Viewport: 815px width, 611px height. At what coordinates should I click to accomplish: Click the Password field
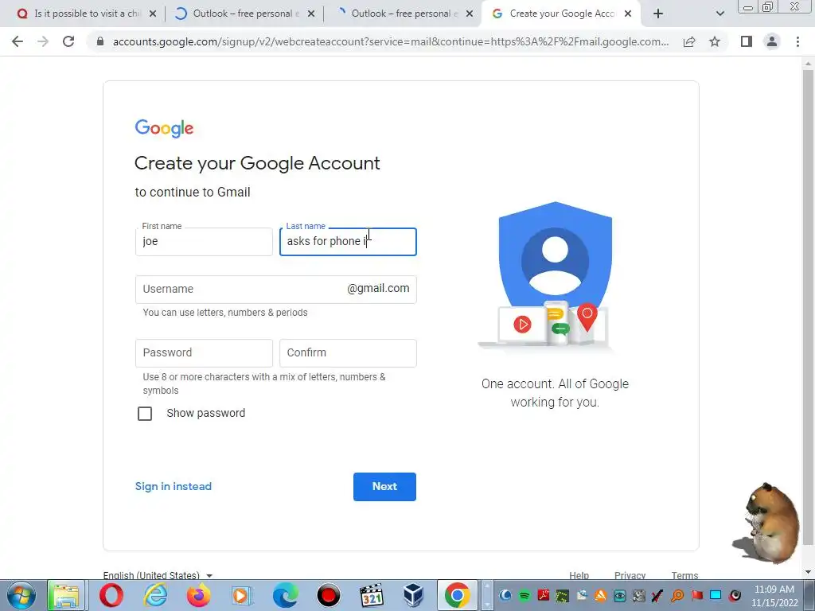click(x=204, y=353)
